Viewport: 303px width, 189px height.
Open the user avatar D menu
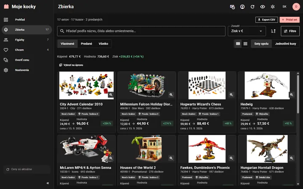tap(296, 7)
